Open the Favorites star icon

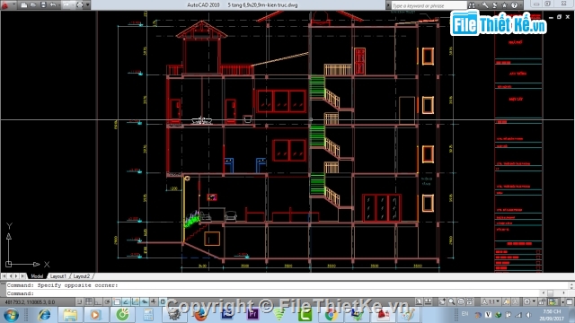point(504,5)
